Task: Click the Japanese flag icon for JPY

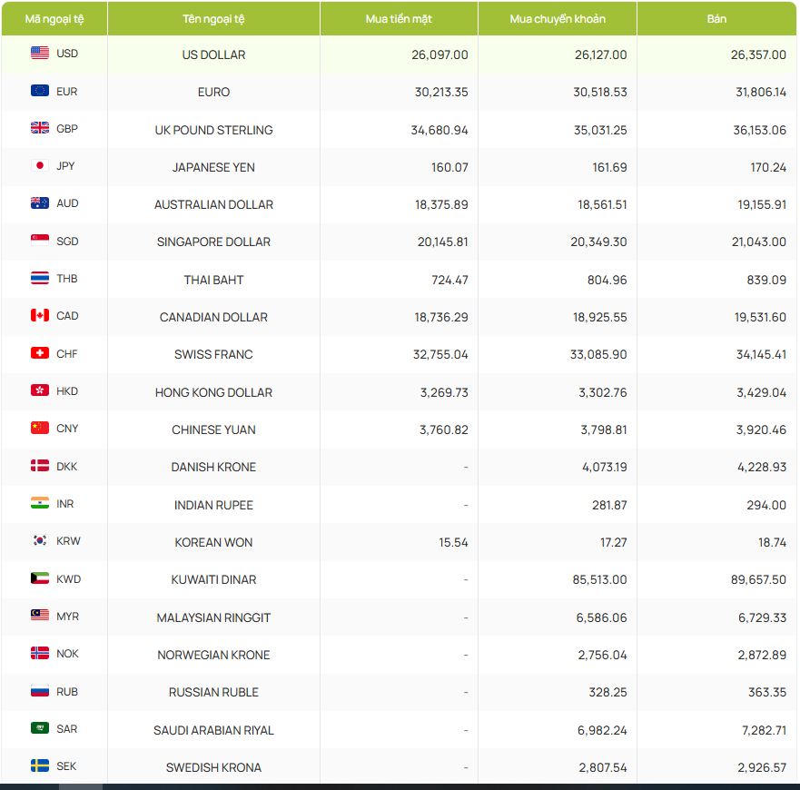Action: (x=40, y=166)
